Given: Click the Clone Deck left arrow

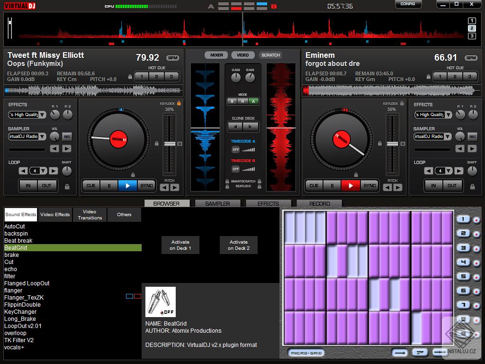Looking at the screenshot, I should [236, 127].
